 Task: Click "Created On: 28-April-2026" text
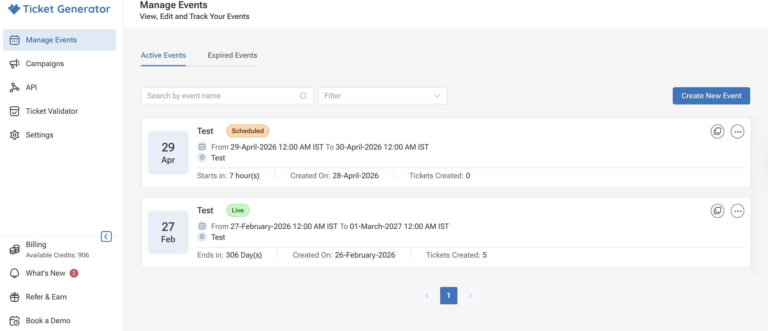coord(334,176)
